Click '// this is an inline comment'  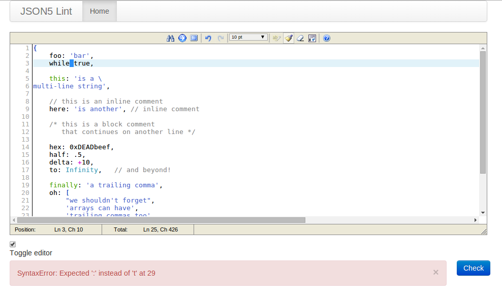pyautogui.click(x=106, y=102)
